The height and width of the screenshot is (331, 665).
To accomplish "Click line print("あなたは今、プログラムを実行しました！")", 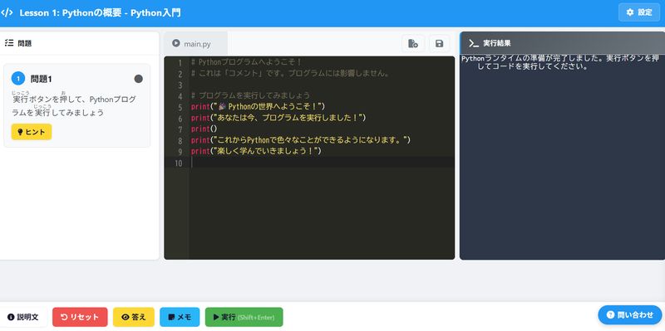I will pyautogui.click(x=278, y=118).
